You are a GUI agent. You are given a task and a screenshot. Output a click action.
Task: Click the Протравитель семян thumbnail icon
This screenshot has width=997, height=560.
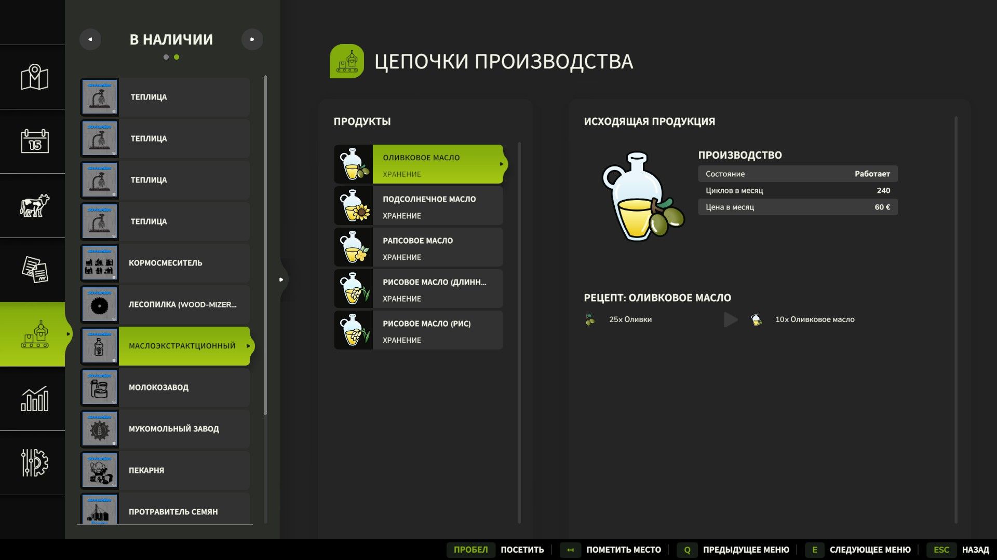tap(99, 509)
